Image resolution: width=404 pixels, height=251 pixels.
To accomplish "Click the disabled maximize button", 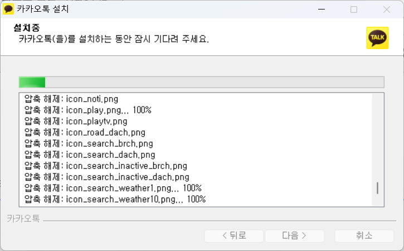I will point(354,9).
